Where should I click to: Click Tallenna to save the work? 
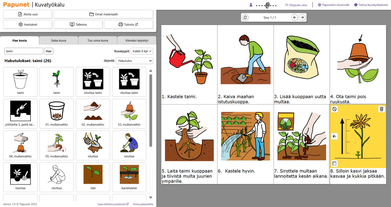click(78, 25)
